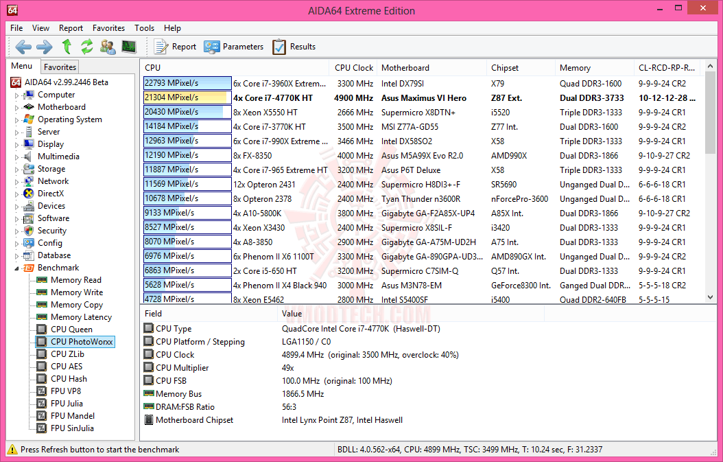Open the users icon in toolbar
The height and width of the screenshot is (462, 723).
(108, 47)
